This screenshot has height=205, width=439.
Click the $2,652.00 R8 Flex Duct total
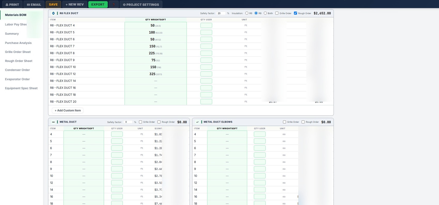(322, 13)
